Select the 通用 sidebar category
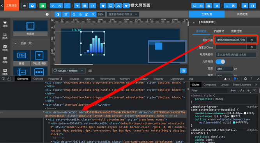Image resolution: width=260 pixels, height=143 pixels. (x=5, y=24)
